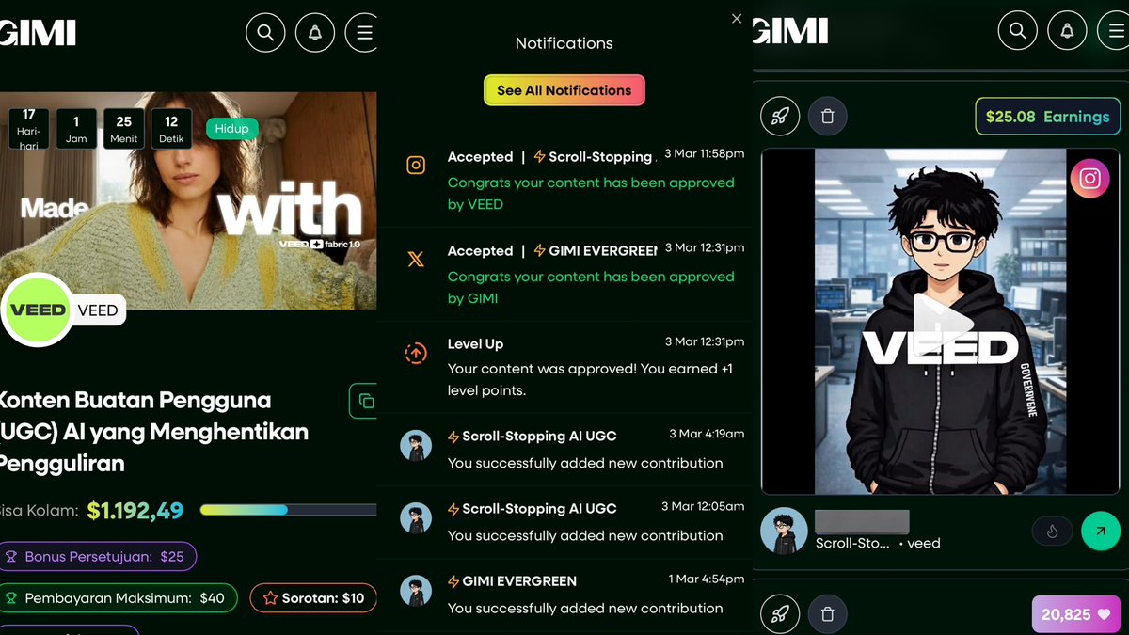Viewport: 1129px width, 635px height.
Task: Copy the campaign title with the copy icon
Action: point(363,401)
